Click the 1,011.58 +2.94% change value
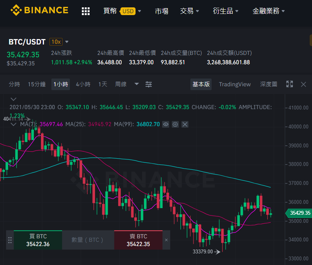Image resolution: width=312 pixels, height=265 pixels. [x=72, y=62]
